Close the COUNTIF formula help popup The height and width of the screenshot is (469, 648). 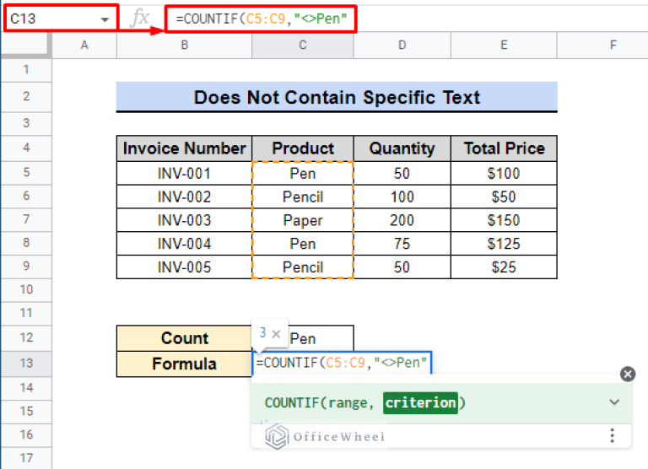(x=627, y=374)
